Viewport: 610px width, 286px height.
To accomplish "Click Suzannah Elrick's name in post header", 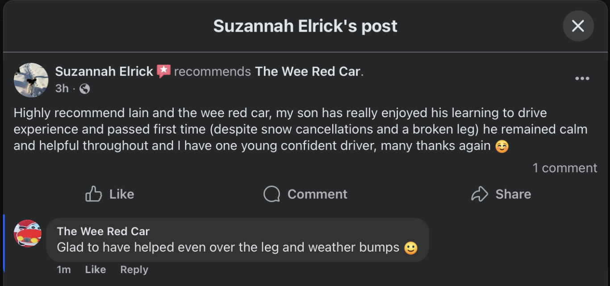I will tap(104, 71).
